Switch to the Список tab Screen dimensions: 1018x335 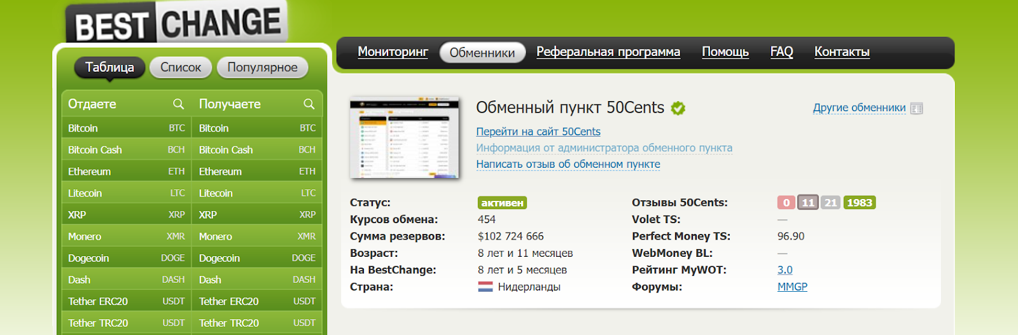pos(181,67)
